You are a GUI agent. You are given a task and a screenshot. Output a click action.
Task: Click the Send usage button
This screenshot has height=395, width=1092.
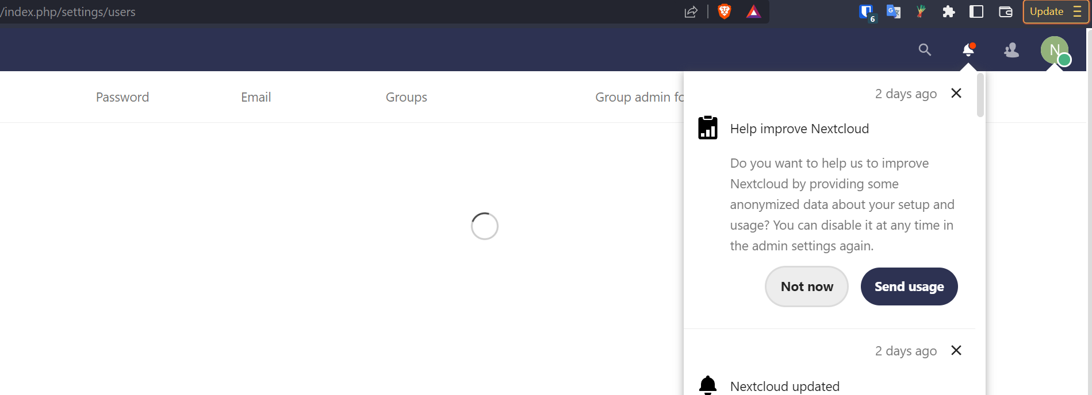point(909,286)
